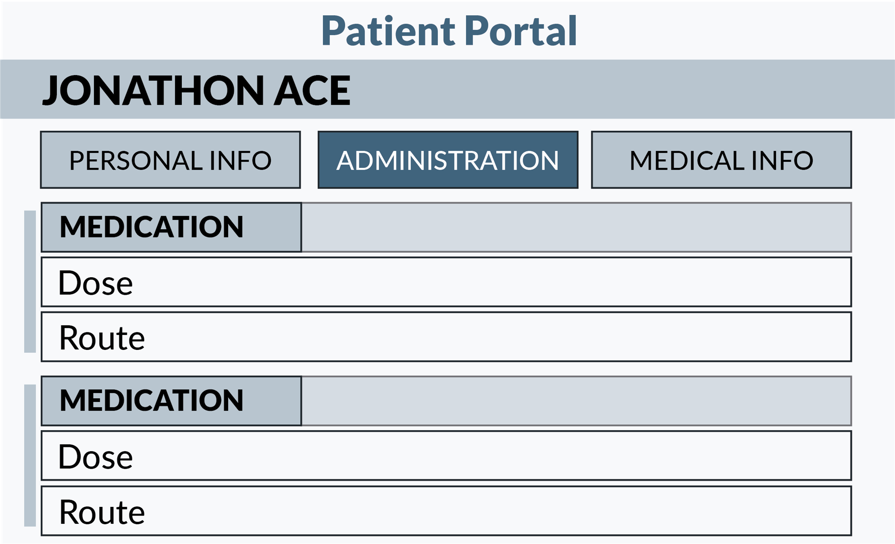Image resolution: width=895 pixels, height=544 pixels.
Task: Switch to the MEDICAL INFO tab
Action: point(721,160)
